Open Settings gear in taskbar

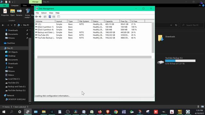(x=20, y=112)
